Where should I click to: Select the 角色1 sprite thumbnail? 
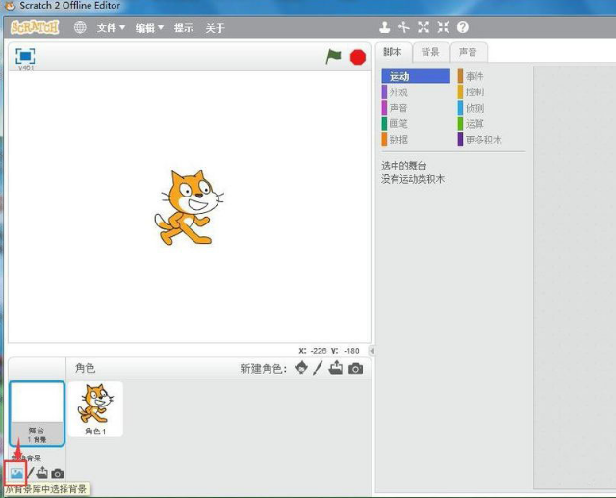coord(95,409)
